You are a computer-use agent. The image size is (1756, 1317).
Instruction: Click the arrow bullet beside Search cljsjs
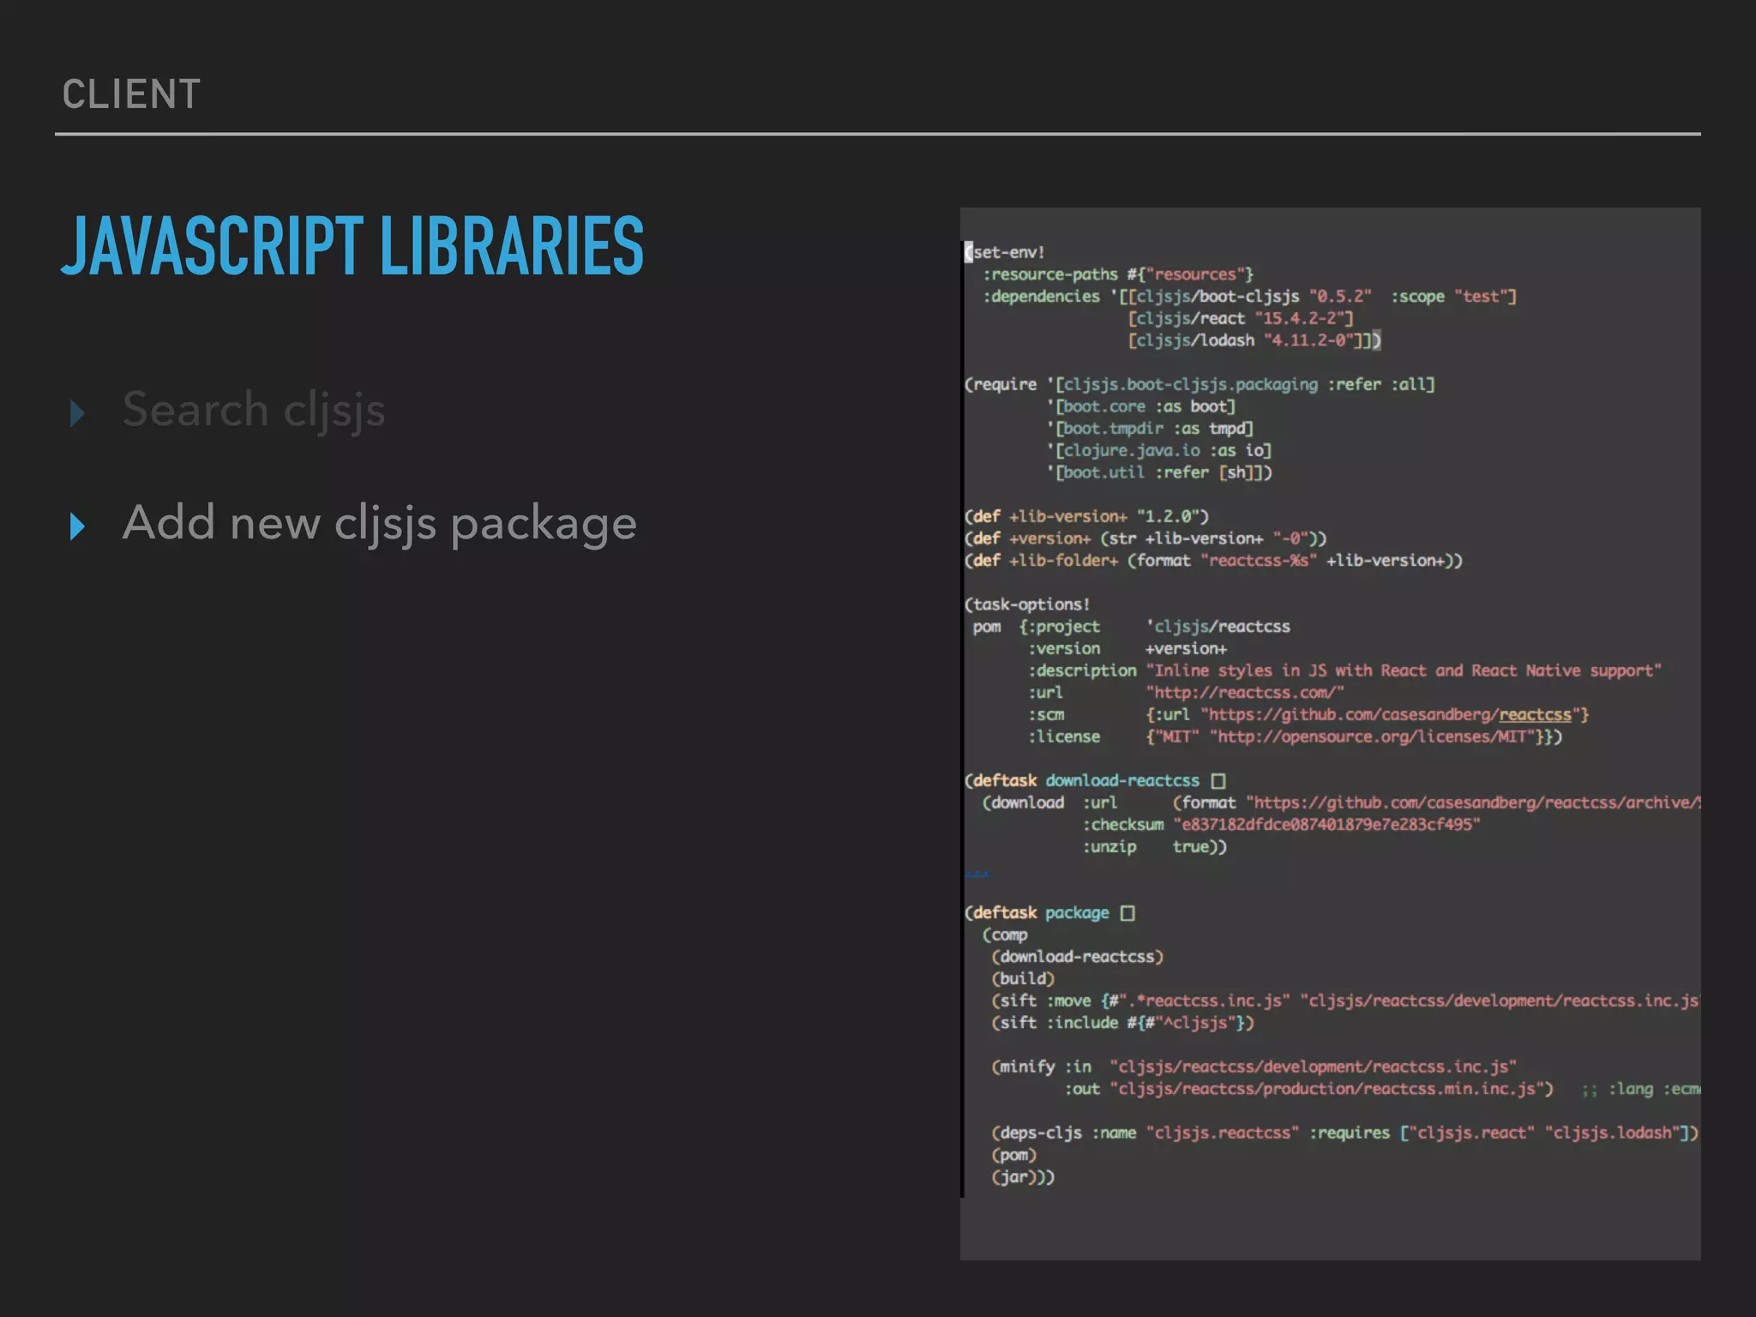[x=78, y=413]
